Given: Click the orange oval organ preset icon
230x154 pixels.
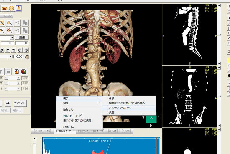Looking at the screenshot, I should tap(5, 8).
